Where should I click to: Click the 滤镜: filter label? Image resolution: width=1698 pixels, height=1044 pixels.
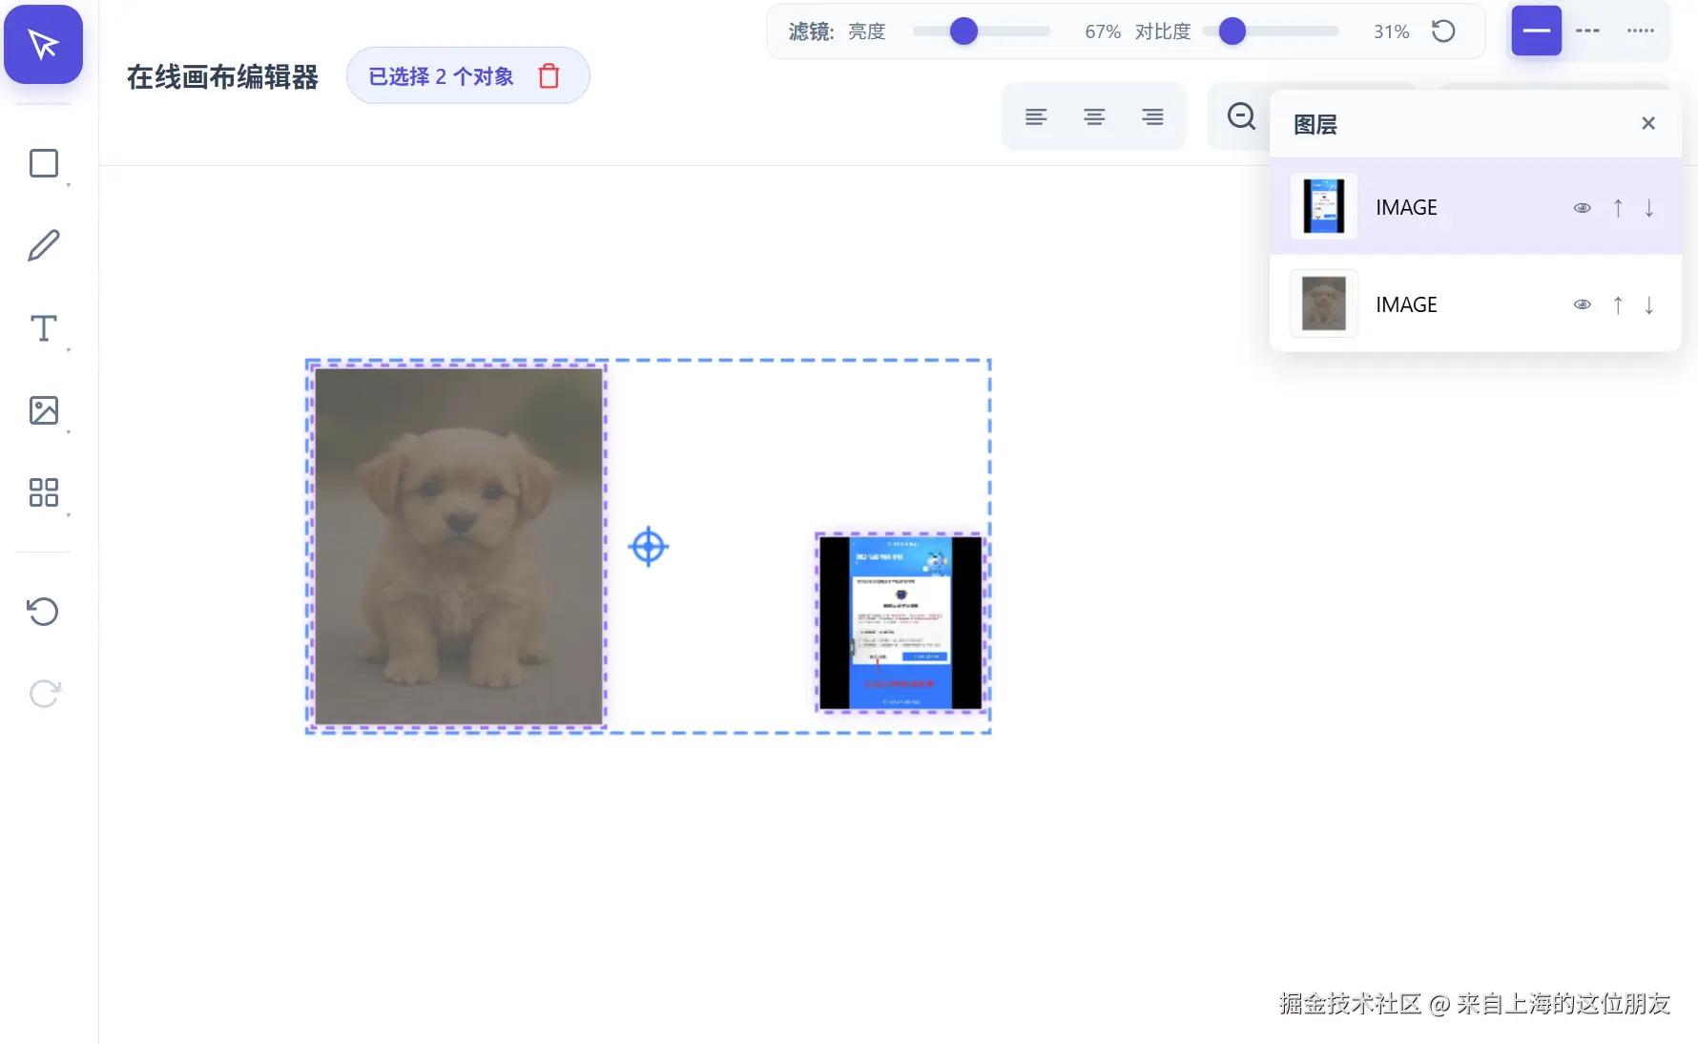[812, 31]
